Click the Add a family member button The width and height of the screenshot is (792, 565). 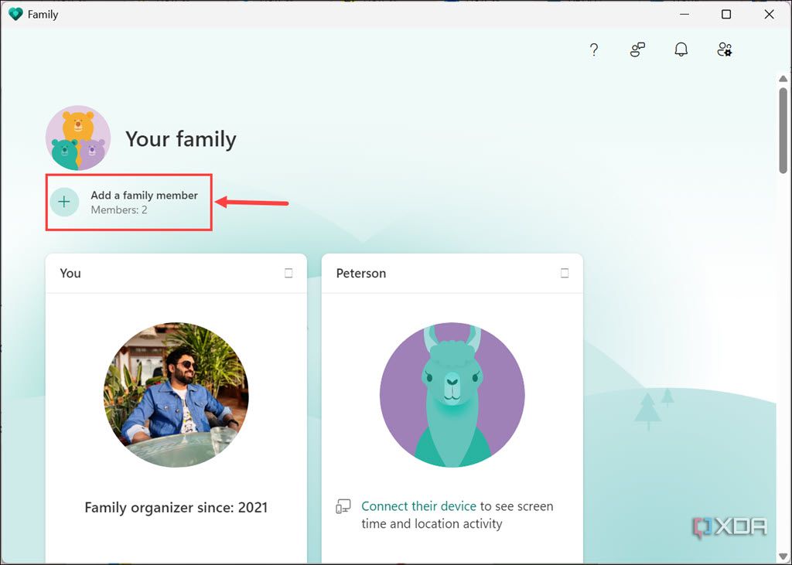[128, 202]
